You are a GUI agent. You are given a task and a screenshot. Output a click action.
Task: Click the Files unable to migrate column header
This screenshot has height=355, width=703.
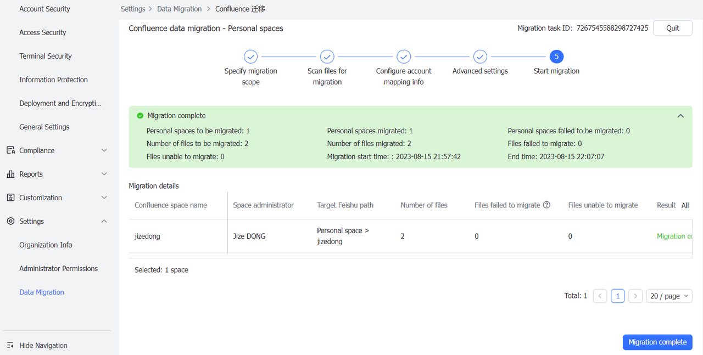[x=603, y=205]
